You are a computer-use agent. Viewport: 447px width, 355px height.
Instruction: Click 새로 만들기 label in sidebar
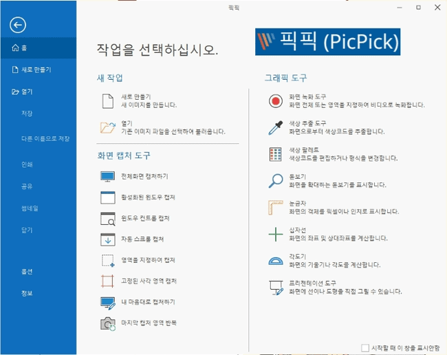pos(36,69)
